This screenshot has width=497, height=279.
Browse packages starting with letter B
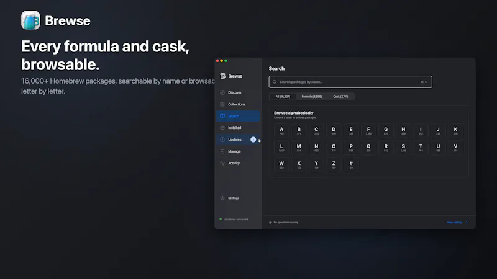click(x=299, y=131)
